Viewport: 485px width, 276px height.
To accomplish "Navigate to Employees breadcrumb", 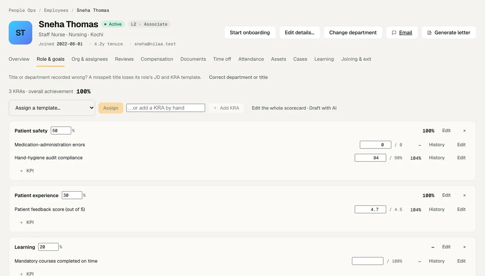I will [x=56, y=10].
